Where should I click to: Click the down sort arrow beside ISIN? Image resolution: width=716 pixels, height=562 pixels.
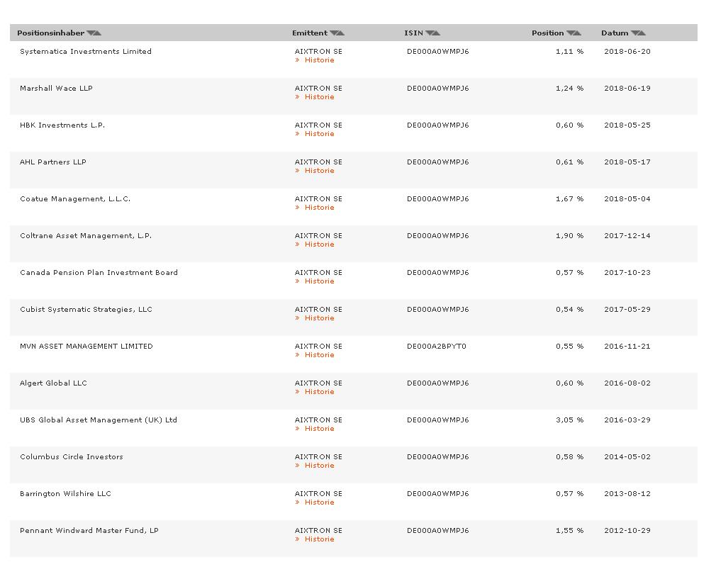(429, 33)
